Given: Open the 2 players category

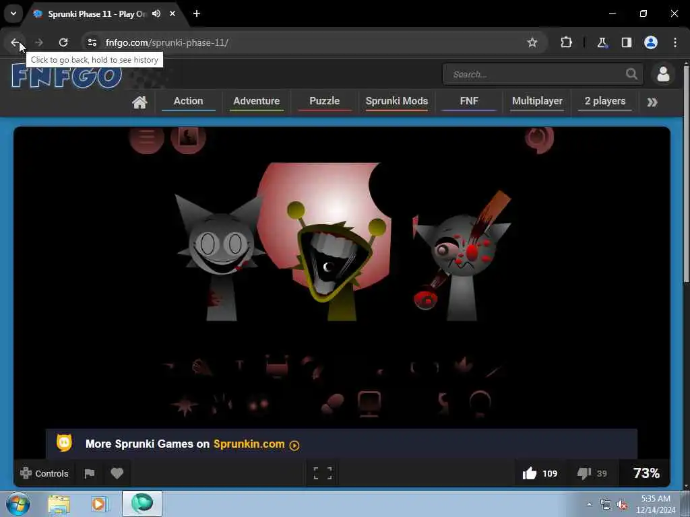Looking at the screenshot, I should coord(605,101).
